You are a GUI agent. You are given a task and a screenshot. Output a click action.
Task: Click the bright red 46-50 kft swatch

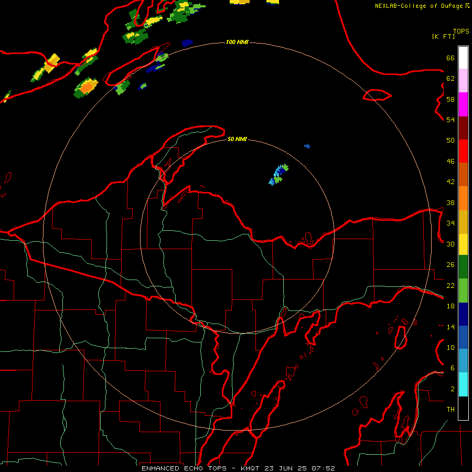tap(463, 151)
